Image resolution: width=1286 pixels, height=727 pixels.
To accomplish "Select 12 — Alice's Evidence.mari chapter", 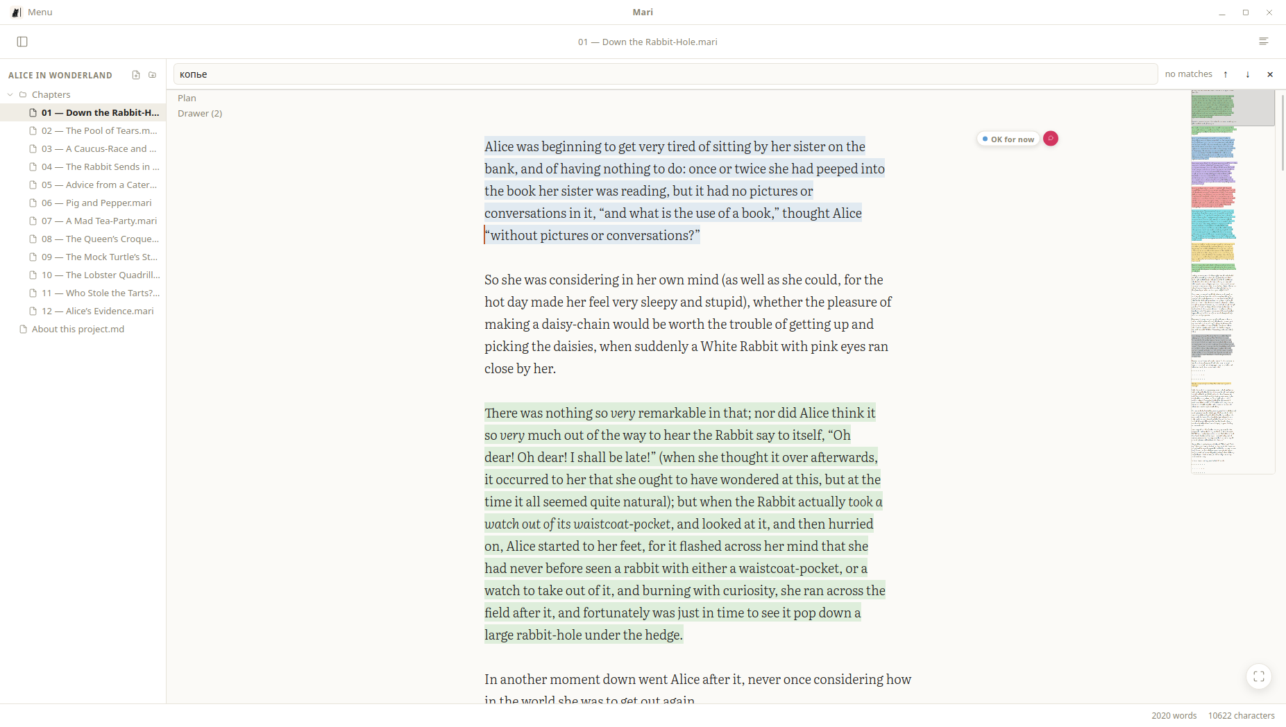I will click(x=98, y=311).
